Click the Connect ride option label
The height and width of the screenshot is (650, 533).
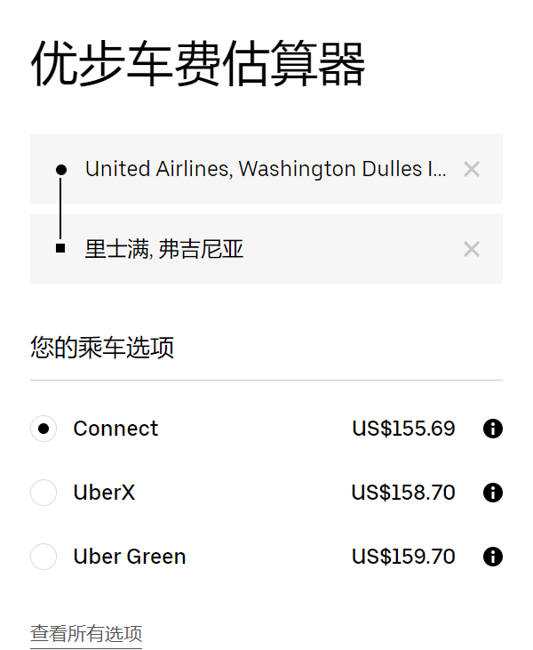pos(115,429)
